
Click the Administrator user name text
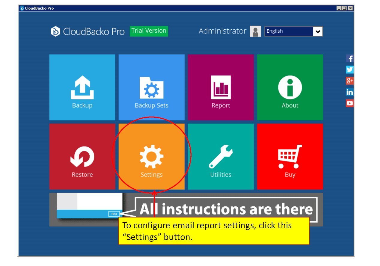(222, 31)
